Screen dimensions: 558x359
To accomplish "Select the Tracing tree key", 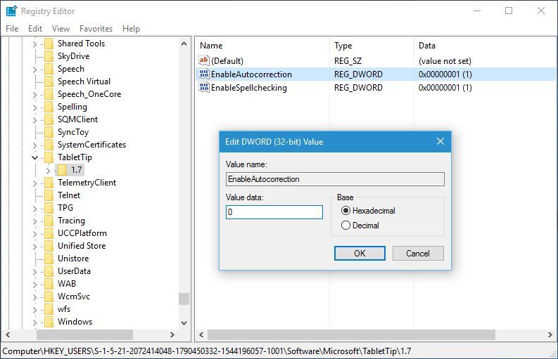I will point(71,221).
